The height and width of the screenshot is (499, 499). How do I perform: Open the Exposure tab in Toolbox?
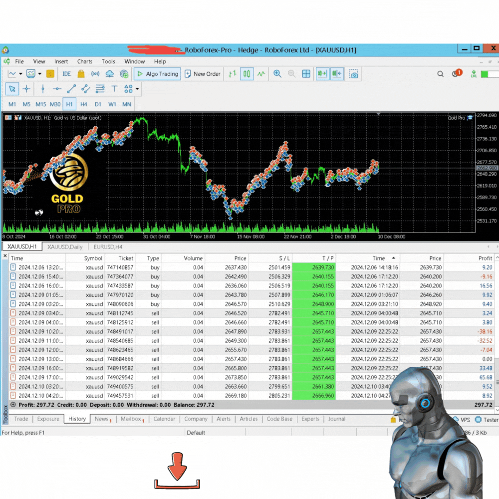point(48,419)
